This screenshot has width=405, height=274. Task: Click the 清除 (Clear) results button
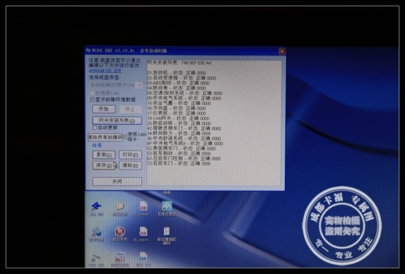(x=130, y=165)
